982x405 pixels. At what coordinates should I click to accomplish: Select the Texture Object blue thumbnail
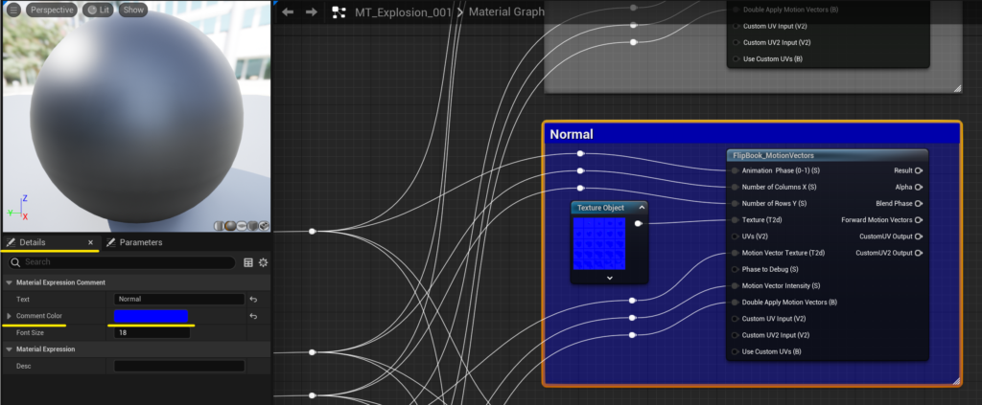tap(599, 244)
